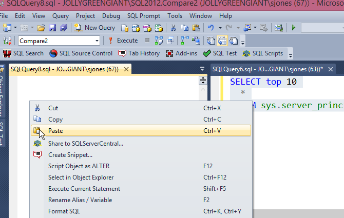Switch to the SQLQuery6.sql tab
344x218 pixels.
[x=267, y=69]
